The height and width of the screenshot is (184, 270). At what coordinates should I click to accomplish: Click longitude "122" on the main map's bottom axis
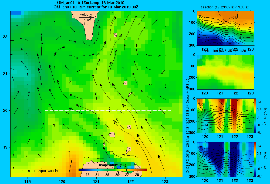point(131,181)
